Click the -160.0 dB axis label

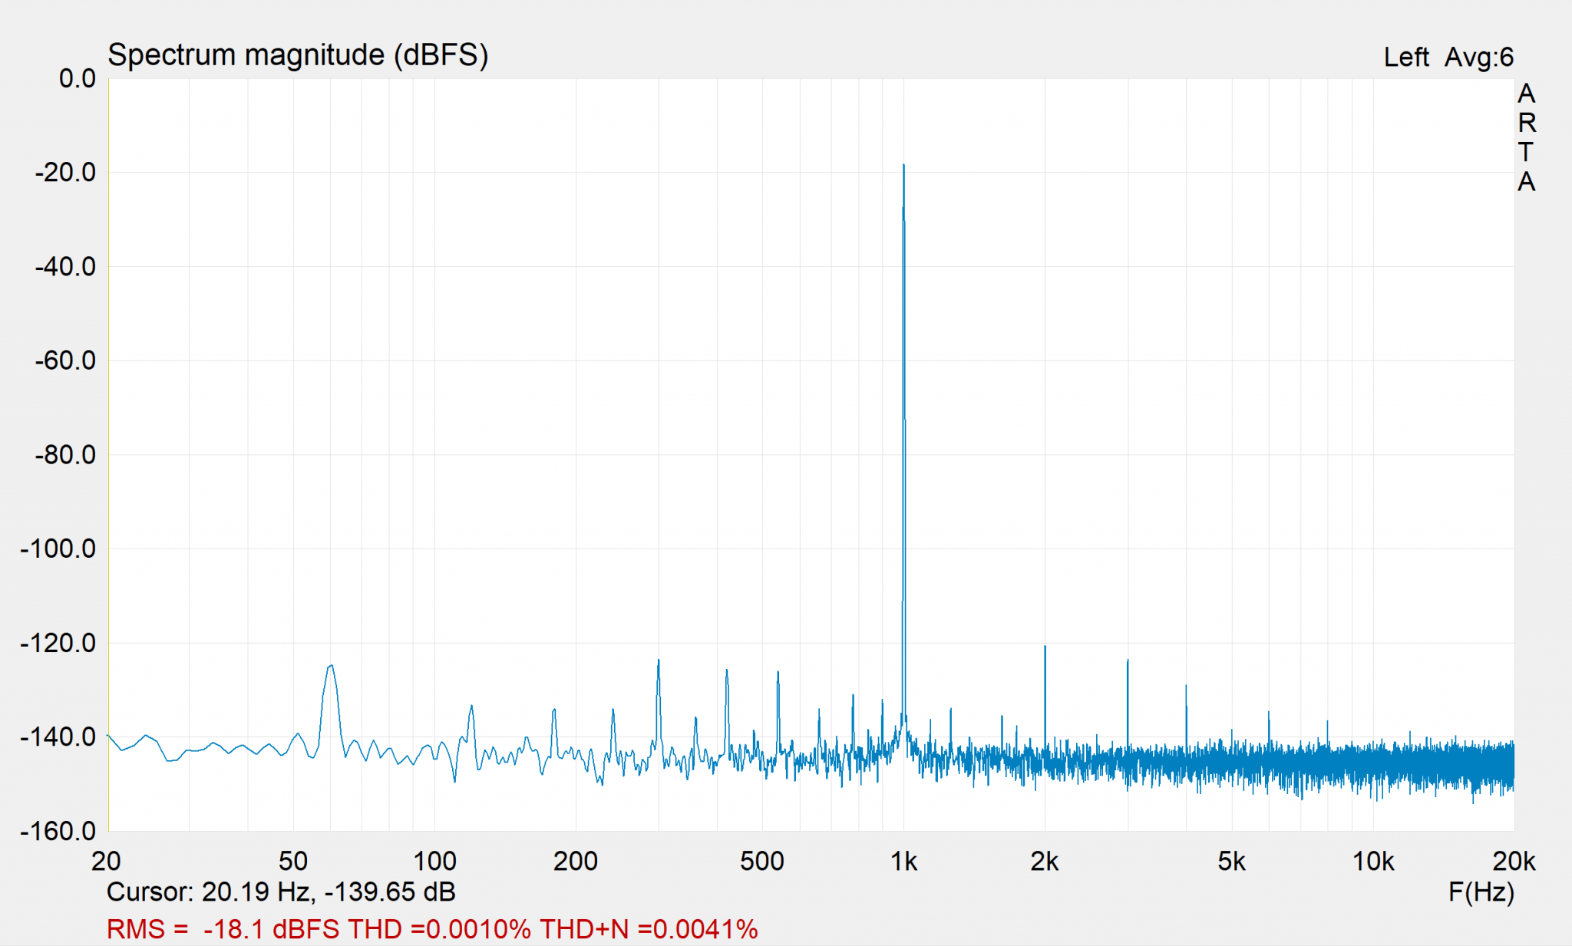pyautogui.click(x=58, y=831)
